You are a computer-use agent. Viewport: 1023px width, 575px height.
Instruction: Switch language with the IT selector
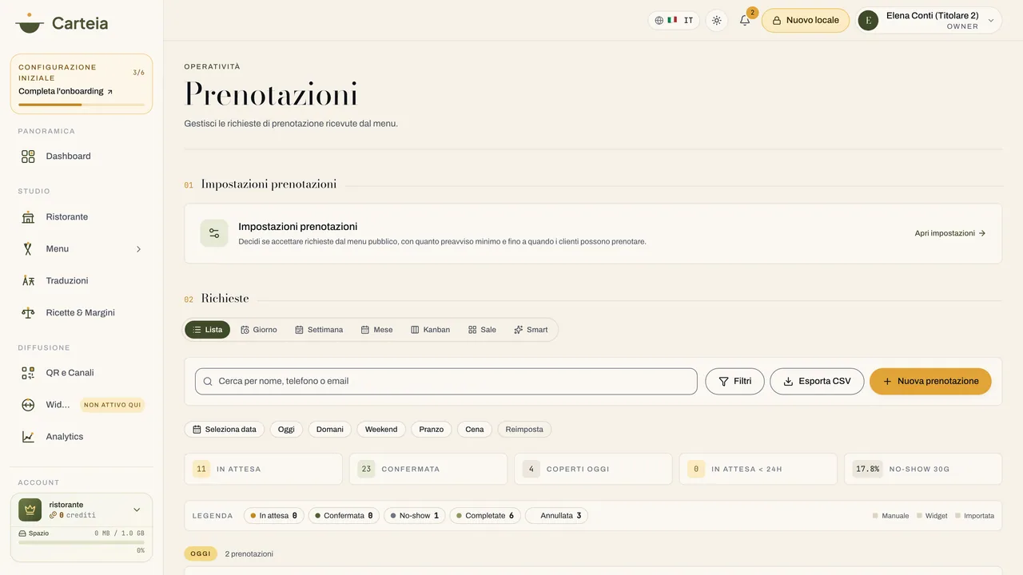[674, 21]
